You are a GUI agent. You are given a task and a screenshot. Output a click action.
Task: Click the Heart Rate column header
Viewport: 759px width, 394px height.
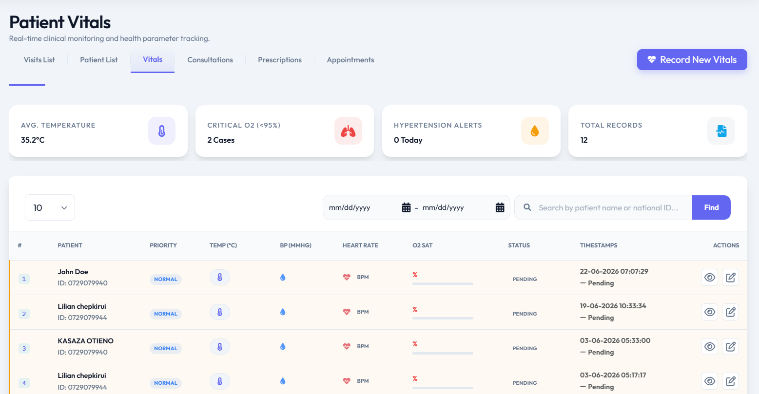(360, 245)
